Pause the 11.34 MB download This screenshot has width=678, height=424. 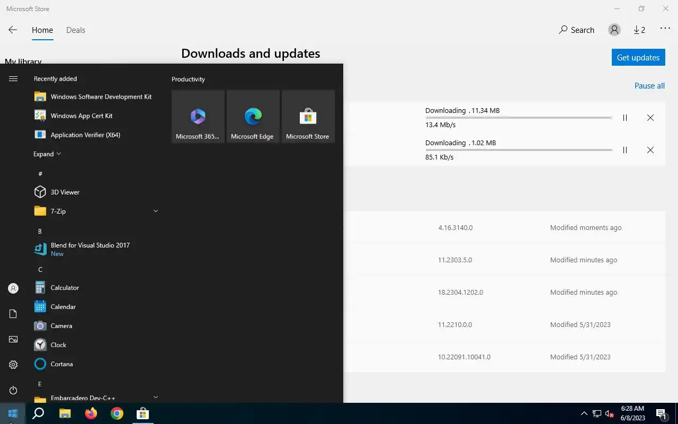[x=625, y=118]
